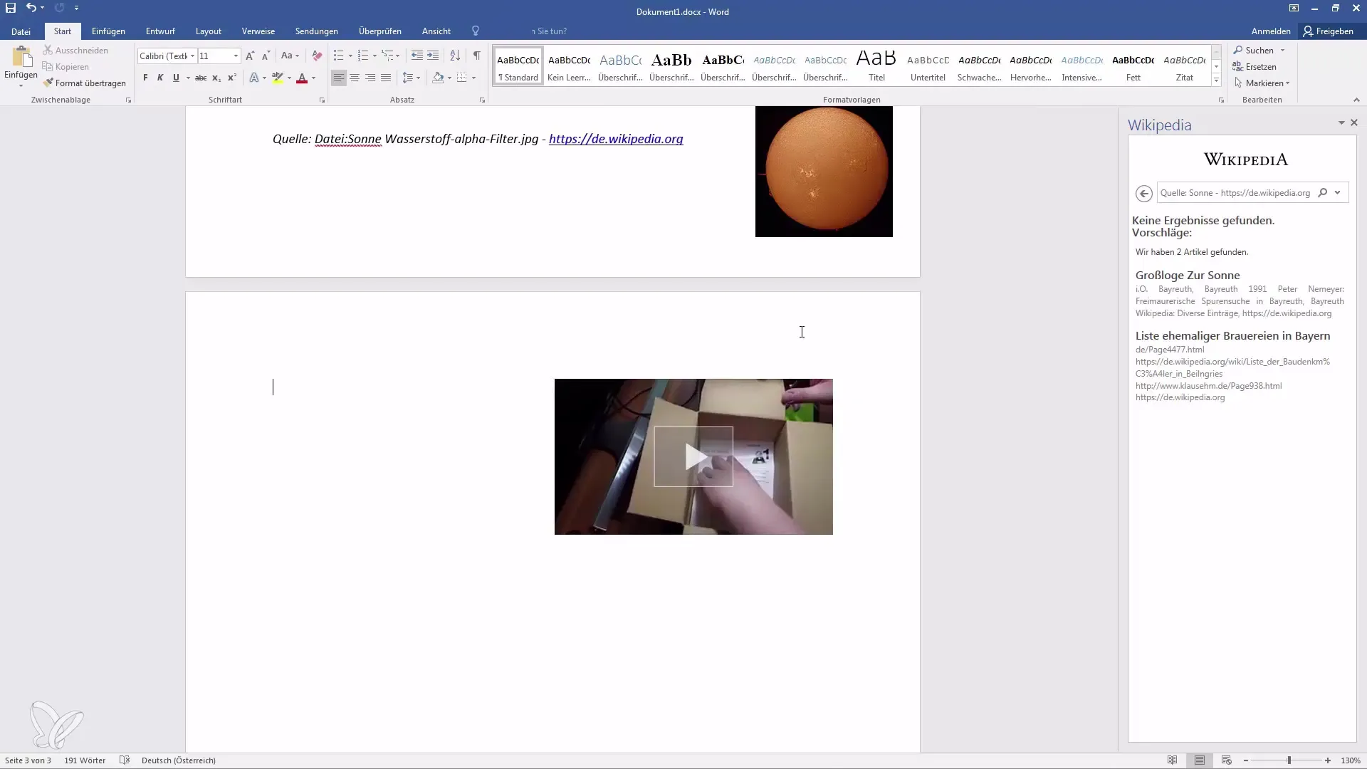Apply strikethrough formatting
This screenshot has height=769, width=1367.
[x=201, y=78]
